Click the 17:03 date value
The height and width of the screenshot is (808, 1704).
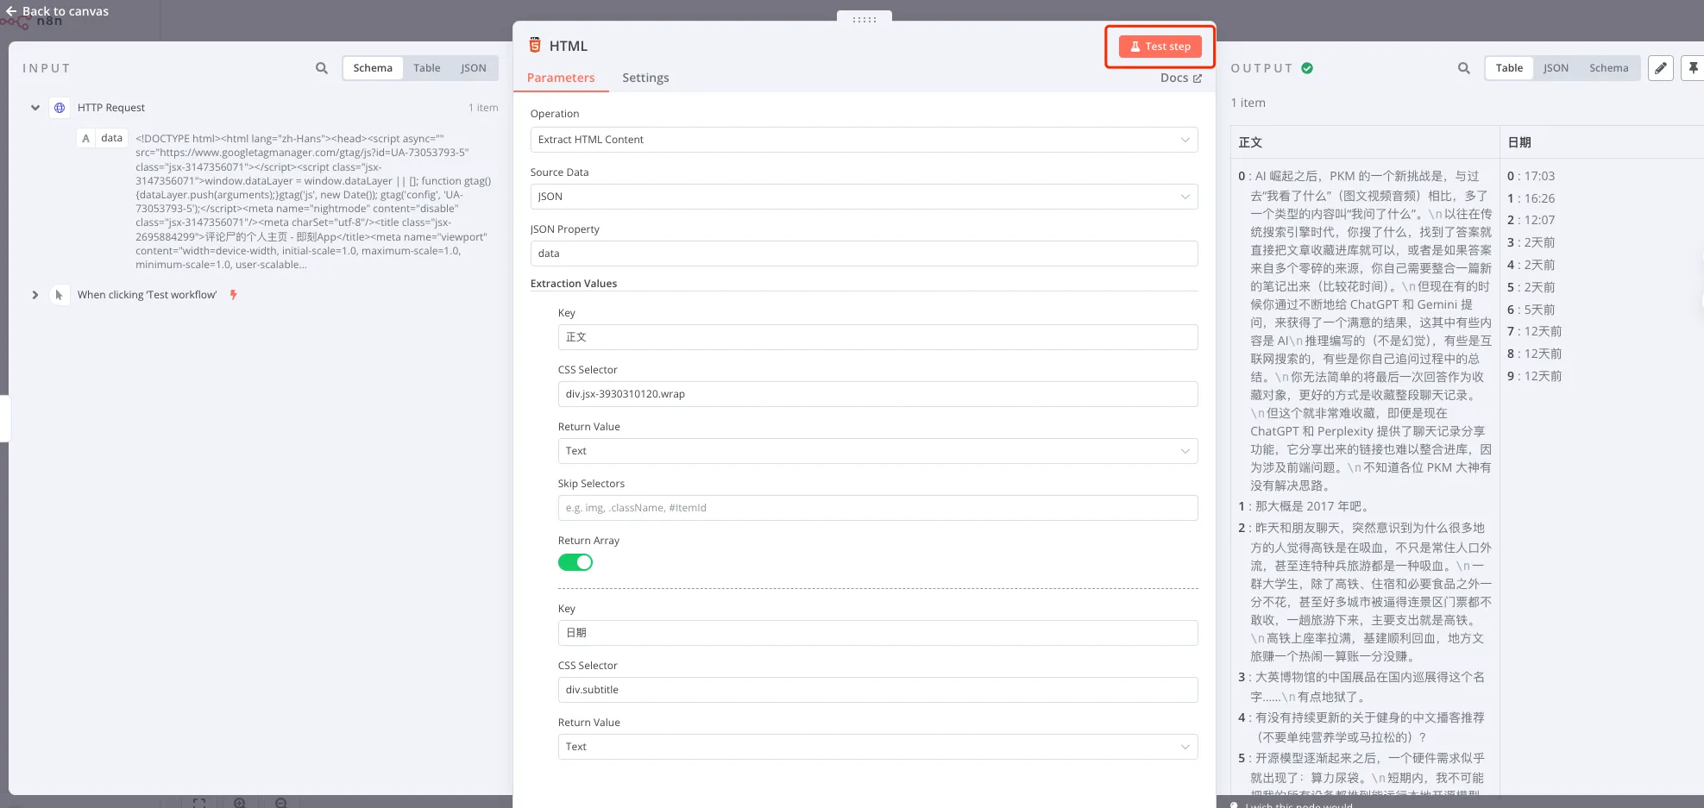(x=1539, y=176)
